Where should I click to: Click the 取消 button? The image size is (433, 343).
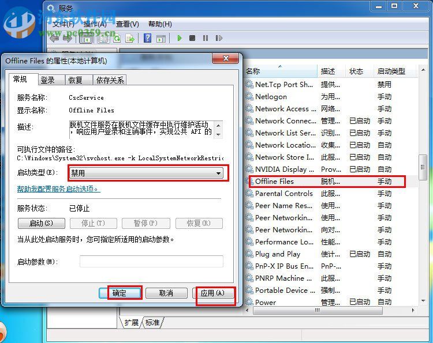tap(166, 293)
